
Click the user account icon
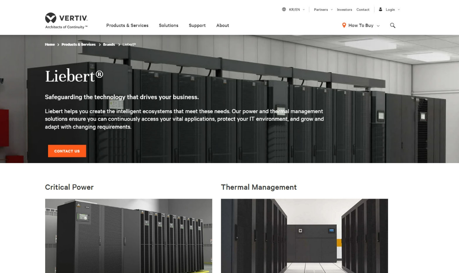tap(380, 9)
